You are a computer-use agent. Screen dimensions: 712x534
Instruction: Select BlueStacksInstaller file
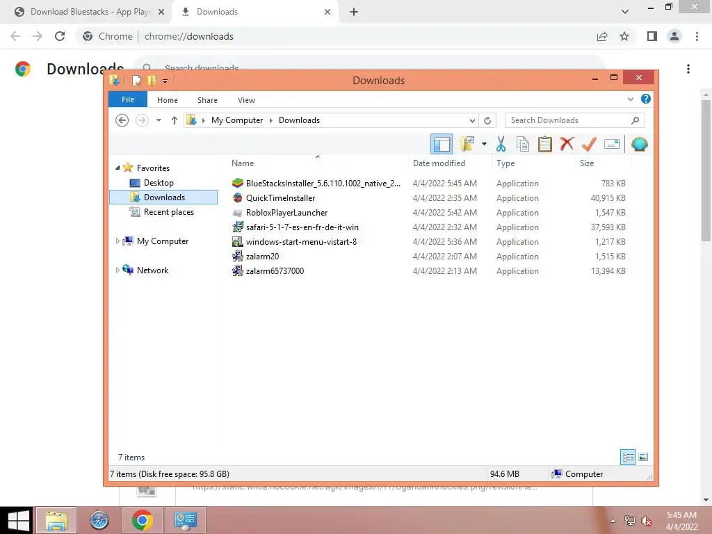coord(323,183)
